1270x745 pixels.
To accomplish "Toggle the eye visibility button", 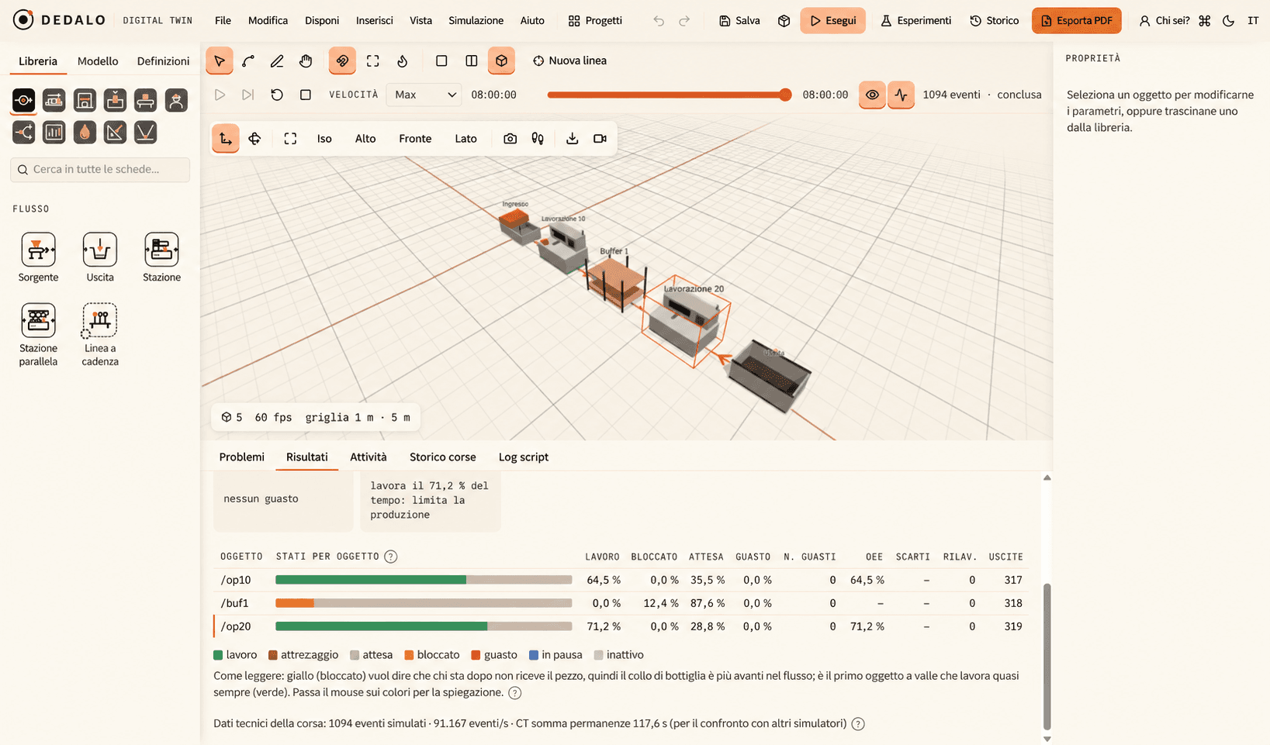I will click(872, 95).
